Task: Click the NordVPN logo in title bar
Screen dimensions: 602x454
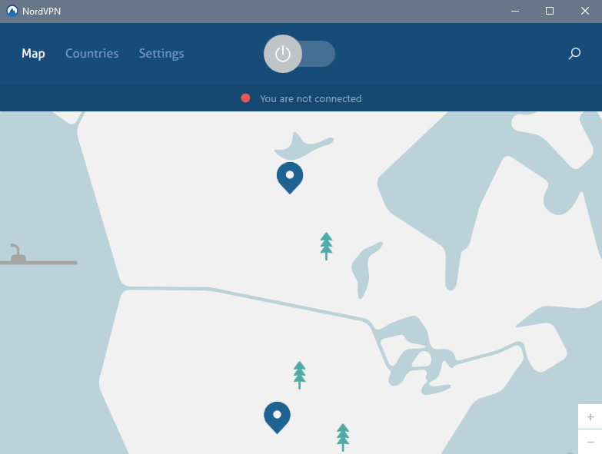Action: pyautogui.click(x=12, y=11)
